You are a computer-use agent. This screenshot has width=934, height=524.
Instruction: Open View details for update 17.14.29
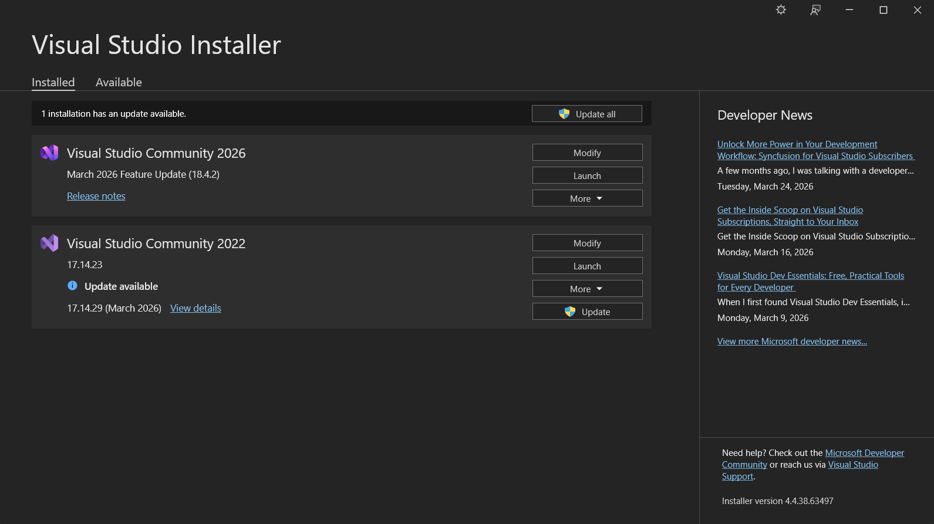coord(195,308)
